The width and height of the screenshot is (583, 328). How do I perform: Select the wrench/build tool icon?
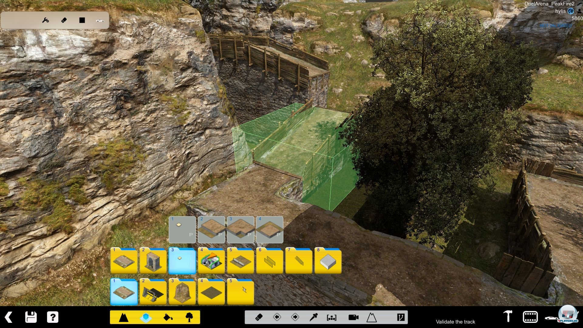[x=45, y=20]
